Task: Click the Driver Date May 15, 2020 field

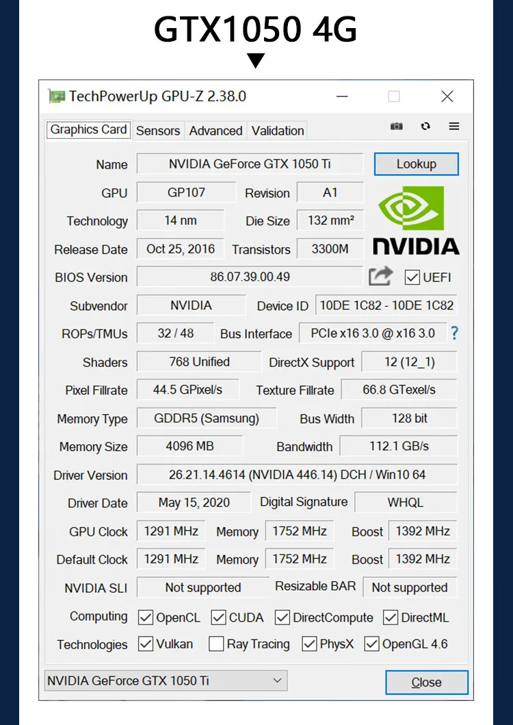Action: [x=194, y=503]
